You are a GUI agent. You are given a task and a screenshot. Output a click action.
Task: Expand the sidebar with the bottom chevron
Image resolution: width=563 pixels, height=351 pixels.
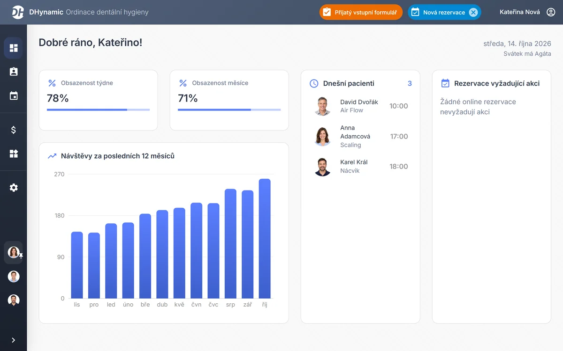click(13, 340)
